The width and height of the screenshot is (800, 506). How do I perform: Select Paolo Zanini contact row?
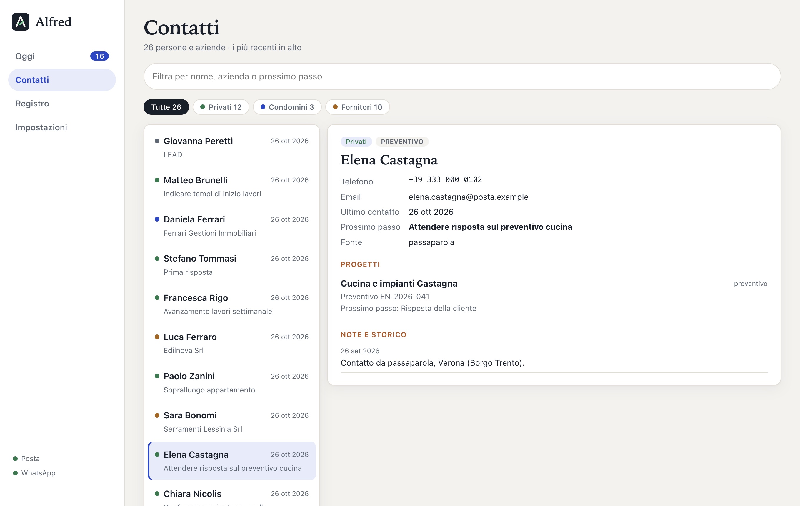tap(231, 383)
